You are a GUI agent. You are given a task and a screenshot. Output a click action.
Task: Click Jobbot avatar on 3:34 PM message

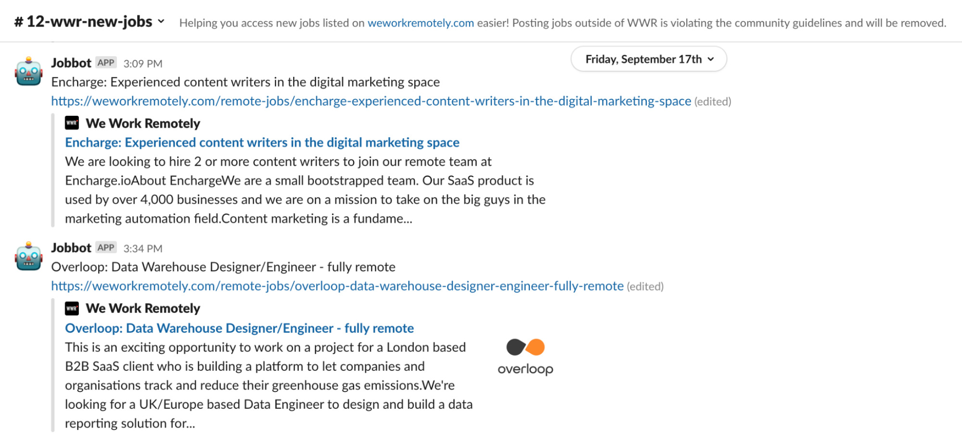(x=29, y=257)
